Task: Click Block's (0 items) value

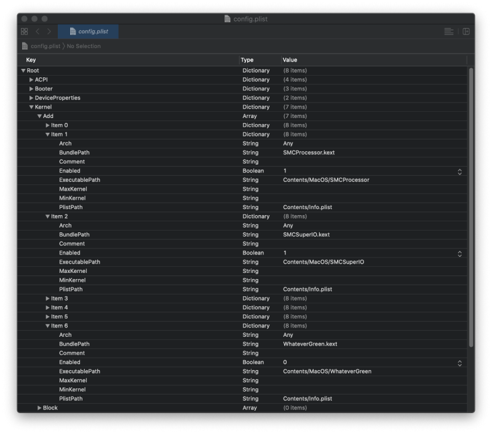Action: [x=295, y=408]
